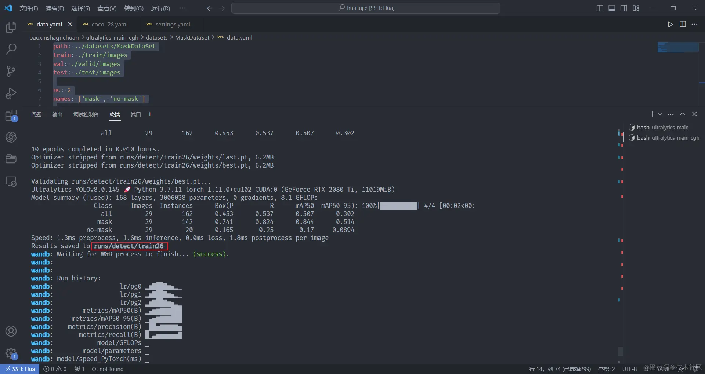The height and width of the screenshot is (374, 705).
Task: Expand datasets breadcrumb
Action: click(x=157, y=37)
